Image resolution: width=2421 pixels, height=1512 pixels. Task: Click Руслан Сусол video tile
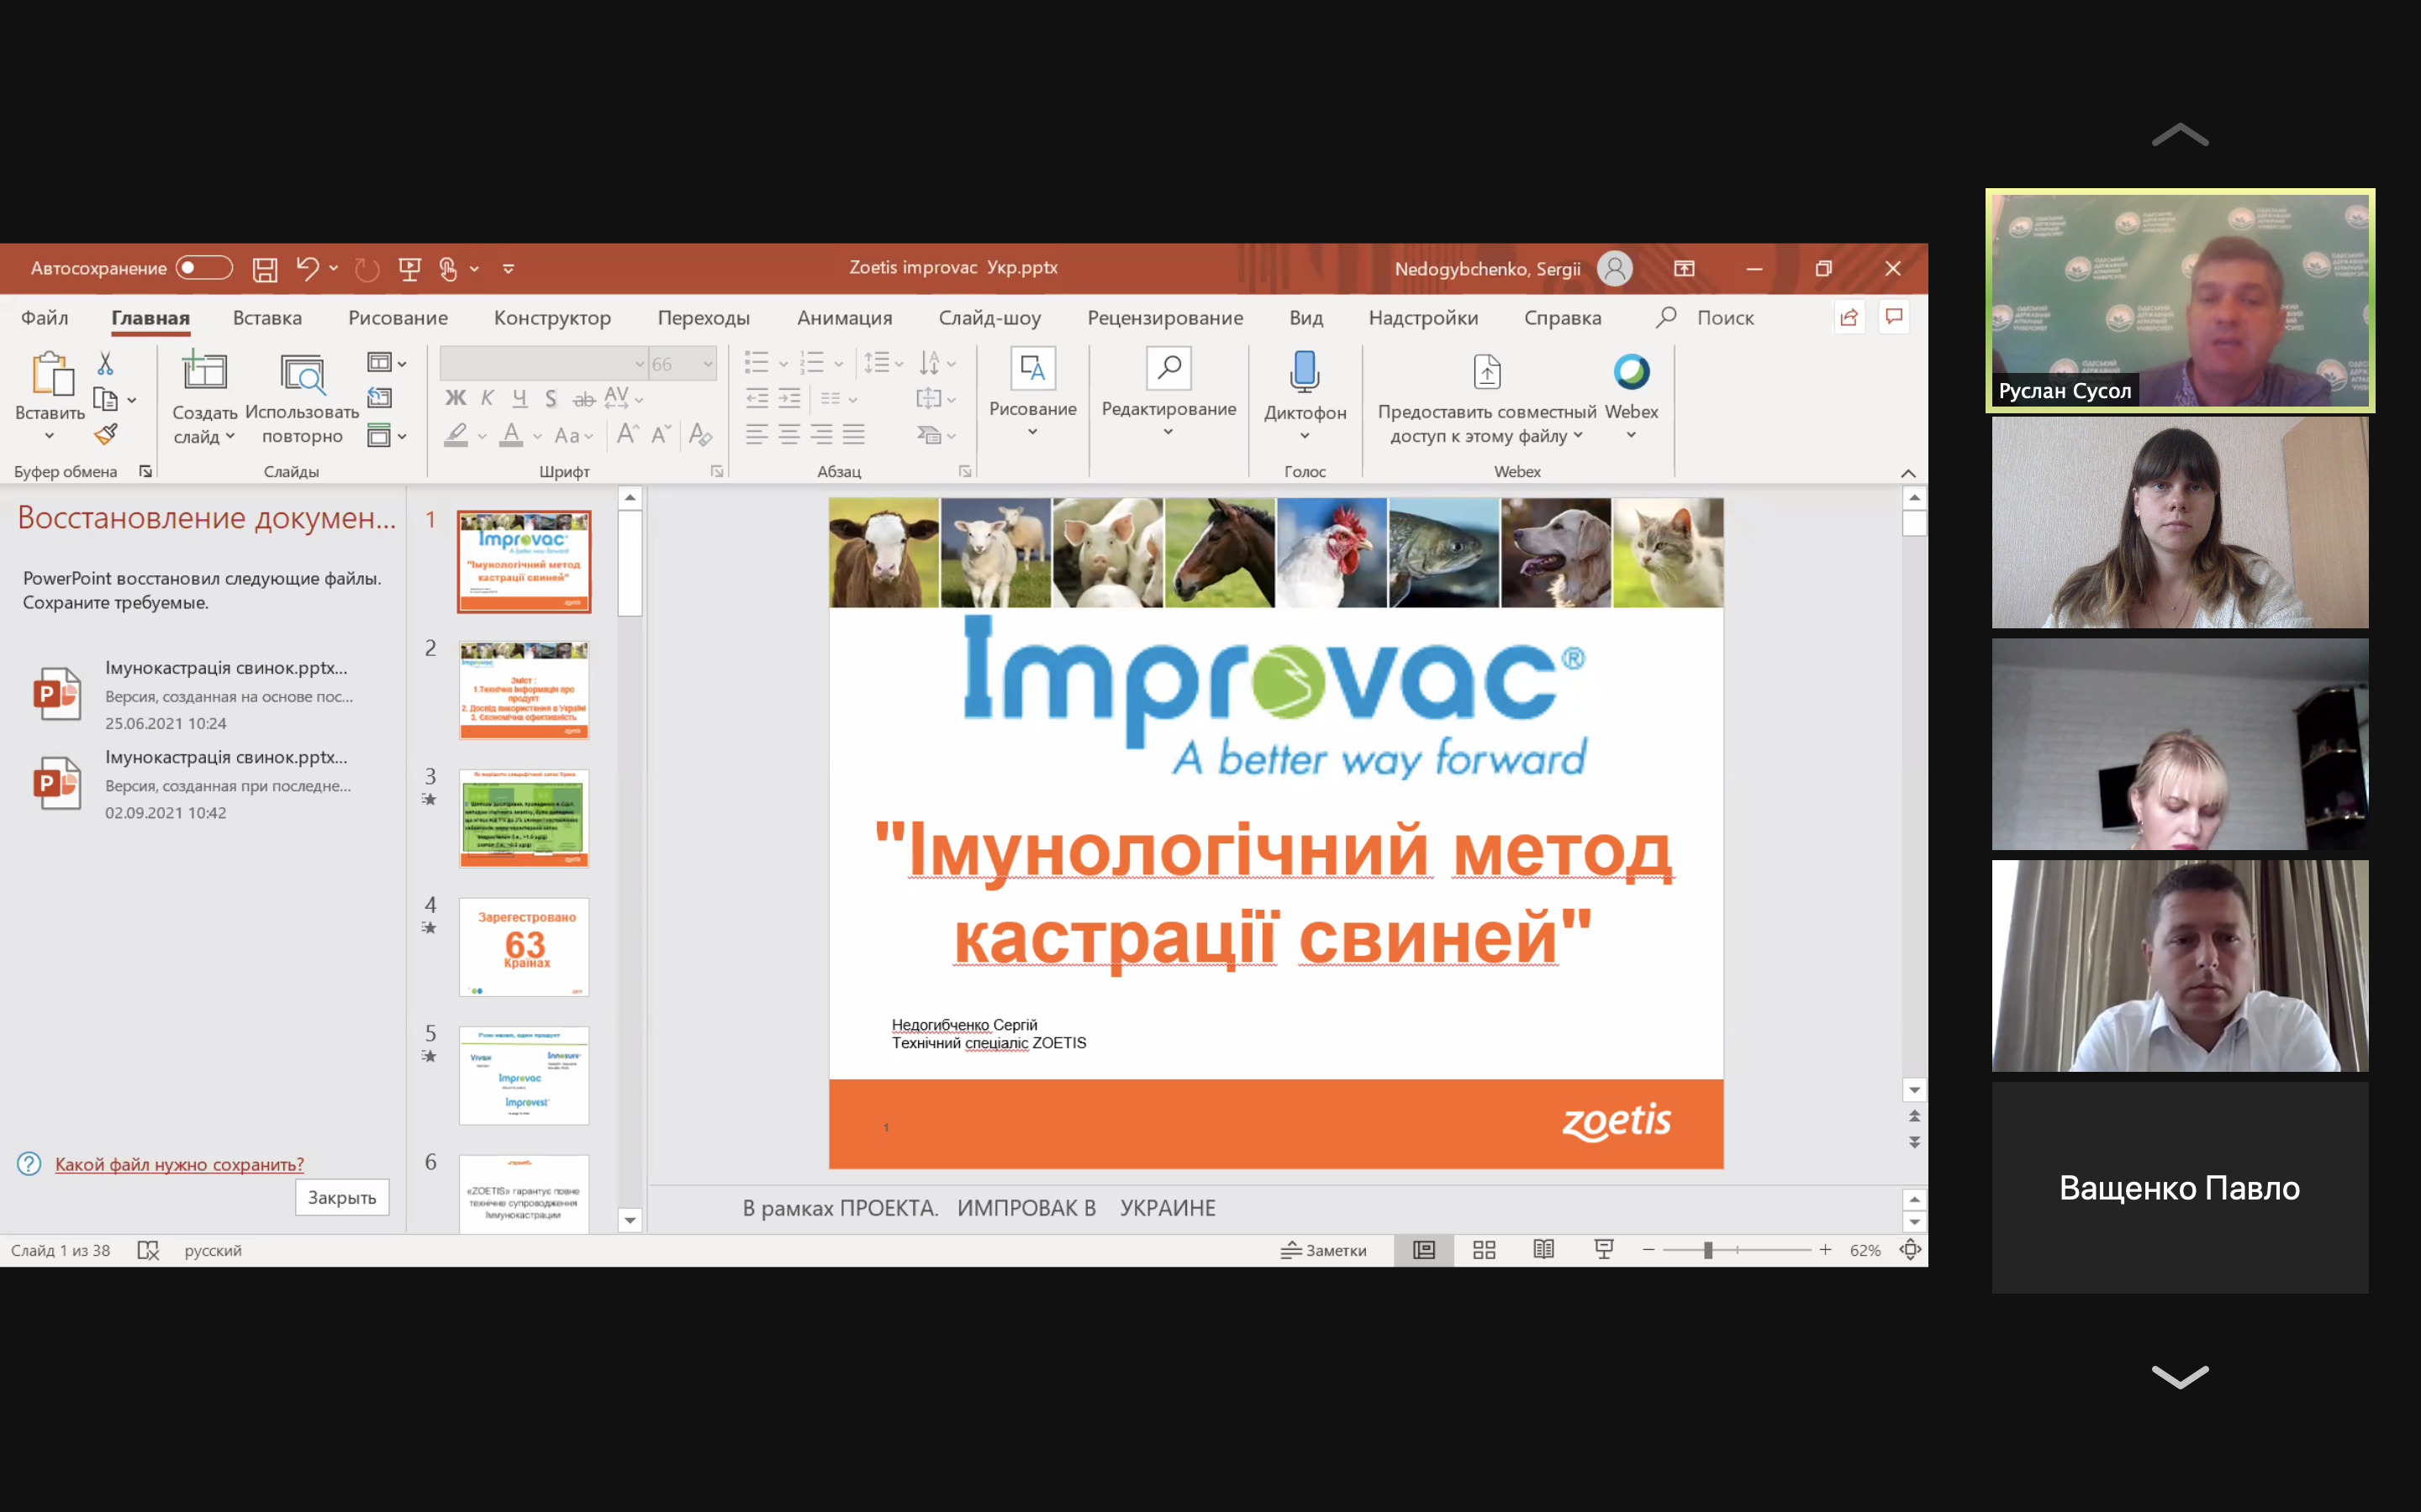pyautogui.click(x=2180, y=300)
